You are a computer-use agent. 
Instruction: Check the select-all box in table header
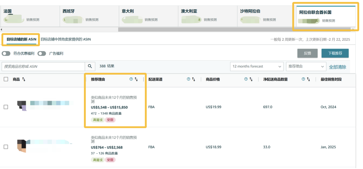pyautogui.click(x=6, y=79)
